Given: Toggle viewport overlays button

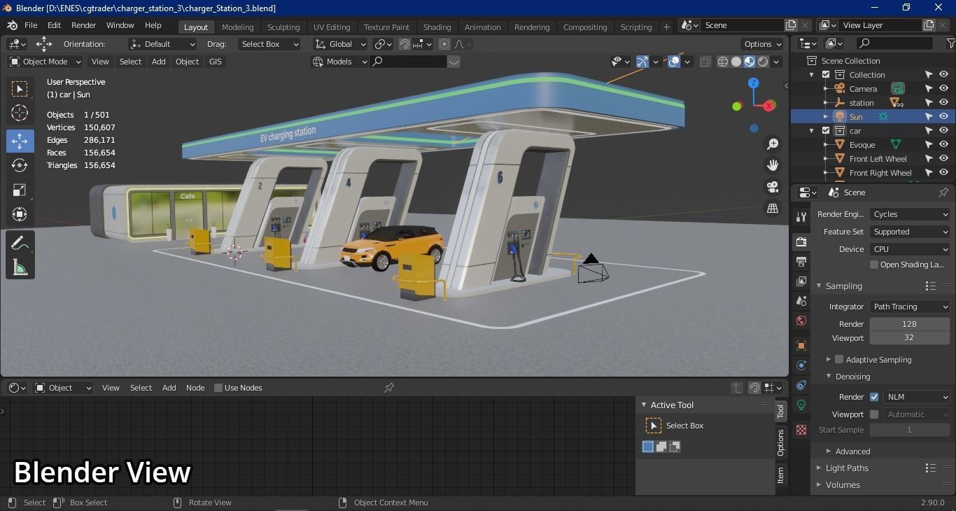Looking at the screenshot, I should (x=674, y=62).
